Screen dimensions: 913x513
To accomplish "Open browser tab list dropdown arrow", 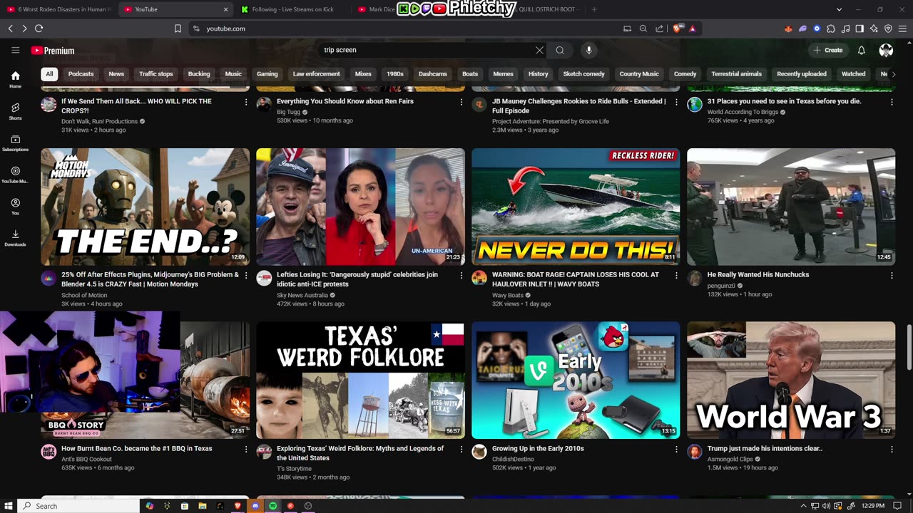I will pos(839,9).
